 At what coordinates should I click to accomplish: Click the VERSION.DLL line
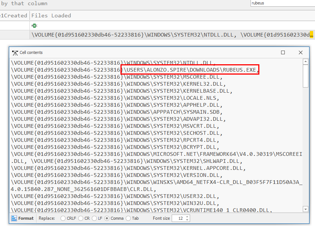click(x=117, y=175)
